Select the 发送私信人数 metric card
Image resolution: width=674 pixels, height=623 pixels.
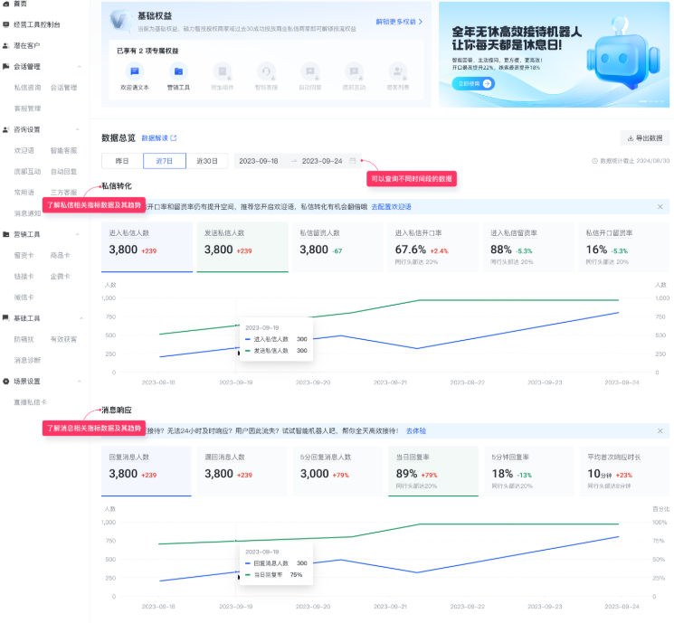(x=242, y=247)
